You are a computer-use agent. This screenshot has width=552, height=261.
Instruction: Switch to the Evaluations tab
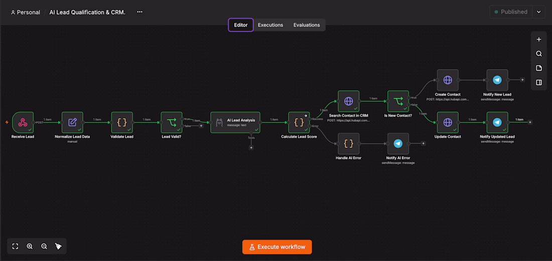tap(307, 25)
